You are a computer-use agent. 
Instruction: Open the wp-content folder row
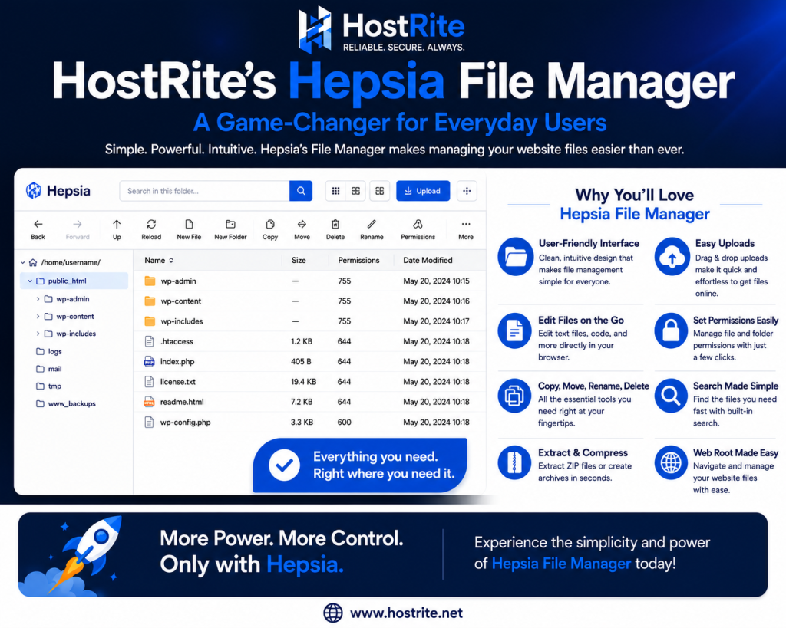tap(309, 301)
